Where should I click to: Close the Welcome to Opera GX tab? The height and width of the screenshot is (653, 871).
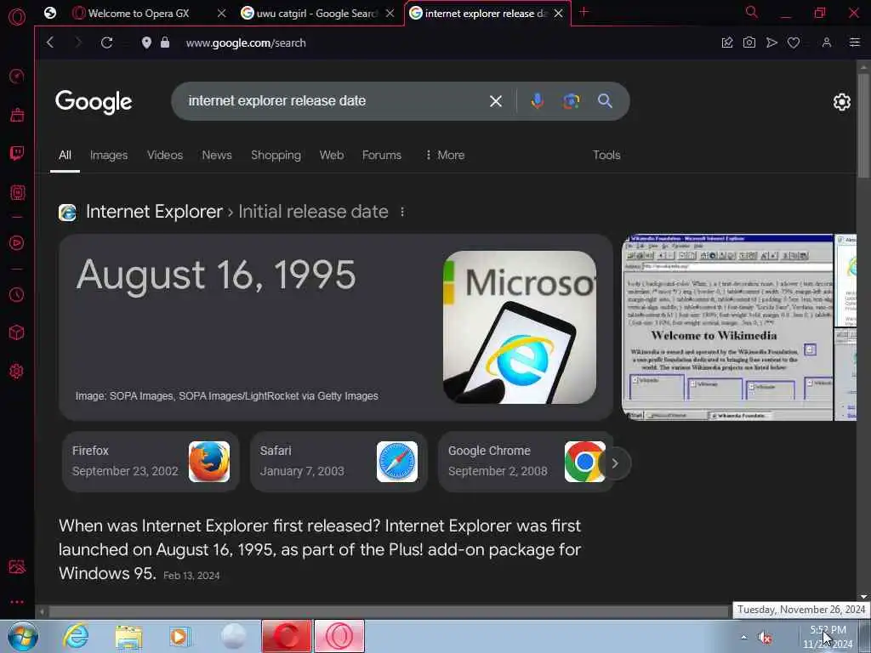point(222,14)
